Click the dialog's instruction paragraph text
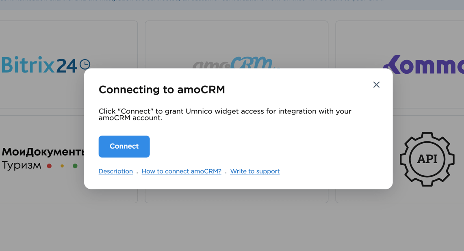464x251 pixels. (x=225, y=115)
